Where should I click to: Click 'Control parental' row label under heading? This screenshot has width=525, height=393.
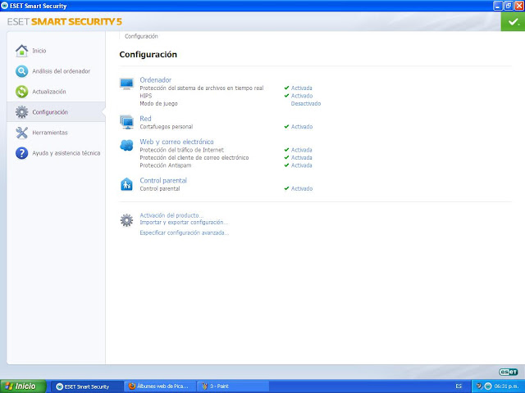pos(160,189)
